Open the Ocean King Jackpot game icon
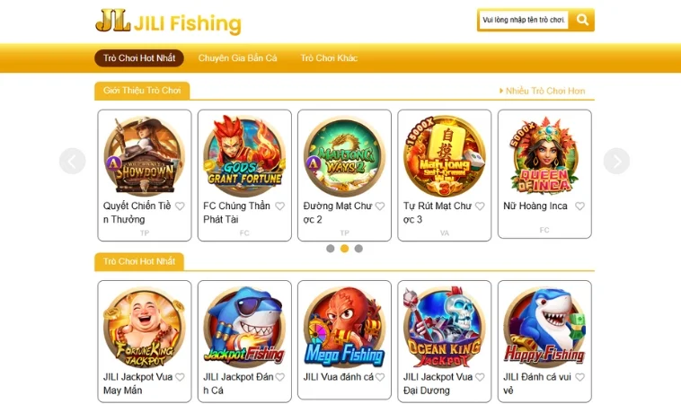 tap(445, 327)
